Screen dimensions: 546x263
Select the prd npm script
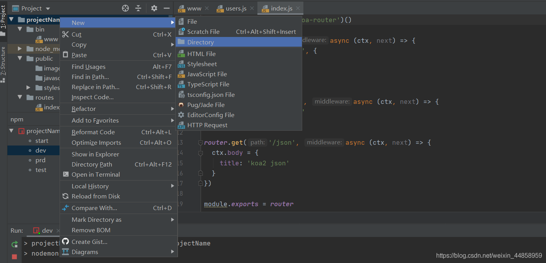[40, 160]
